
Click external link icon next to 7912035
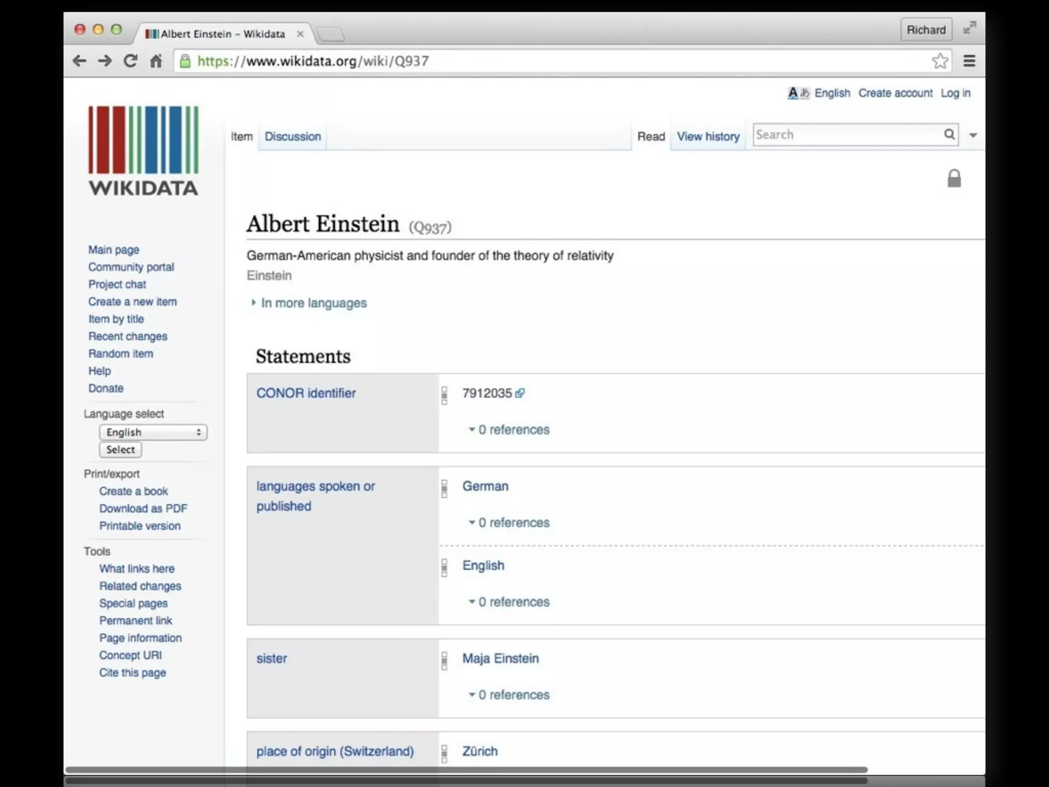tap(520, 393)
